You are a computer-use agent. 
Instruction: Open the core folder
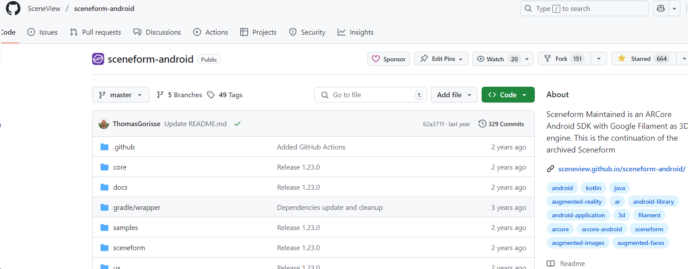tap(120, 167)
